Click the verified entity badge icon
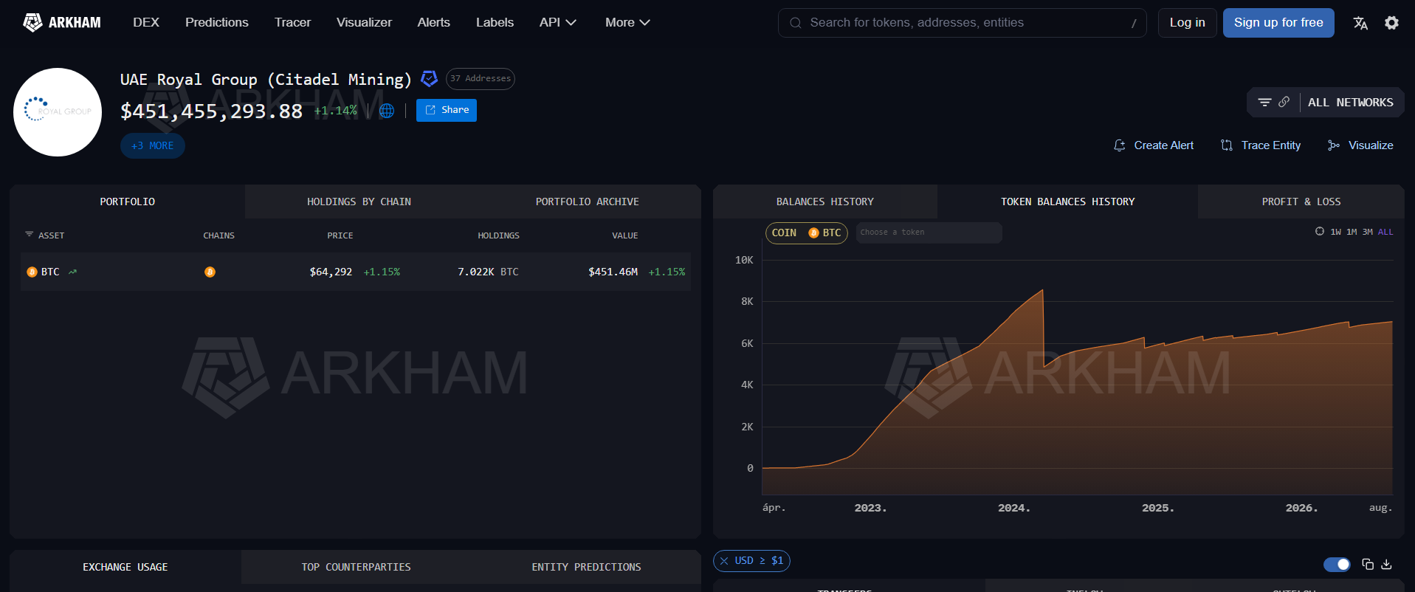Screen dimensions: 1415x592 pyautogui.click(x=429, y=79)
